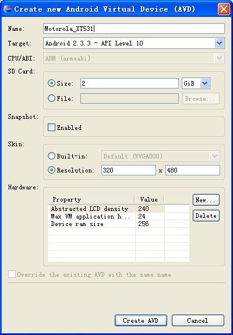Select the SD Card Size radio button
Viewport: 233px width, 335px height.
tap(51, 83)
